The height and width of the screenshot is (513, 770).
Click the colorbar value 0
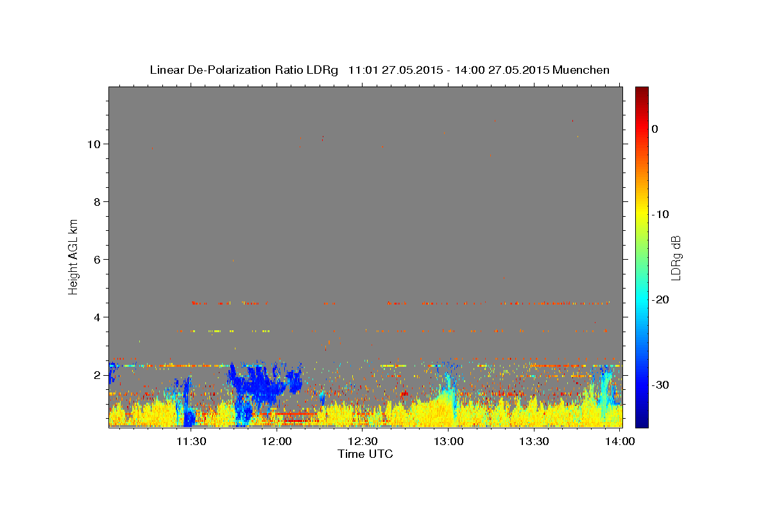point(654,129)
